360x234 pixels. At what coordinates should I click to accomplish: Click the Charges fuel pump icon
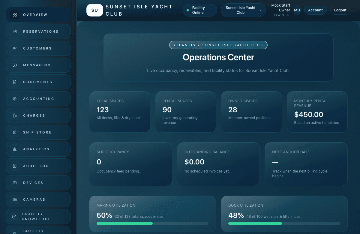15,115
